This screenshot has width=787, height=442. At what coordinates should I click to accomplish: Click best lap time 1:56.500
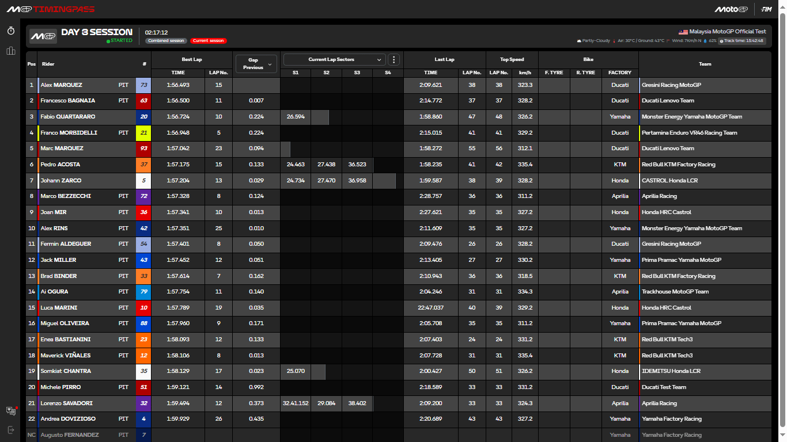(178, 101)
